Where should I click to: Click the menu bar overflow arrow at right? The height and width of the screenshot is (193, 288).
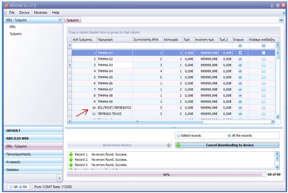point(283,13)
